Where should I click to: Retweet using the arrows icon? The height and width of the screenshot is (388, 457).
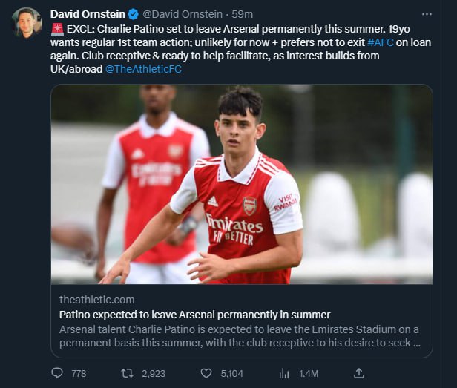pos(127,373)
